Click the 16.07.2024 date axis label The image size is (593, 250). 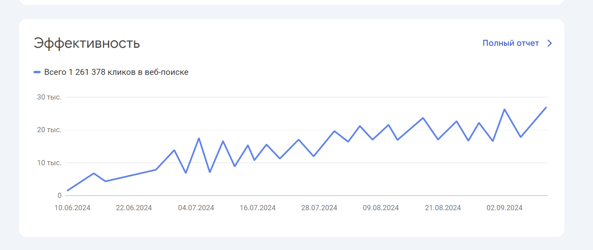click(x=258, y=208)
